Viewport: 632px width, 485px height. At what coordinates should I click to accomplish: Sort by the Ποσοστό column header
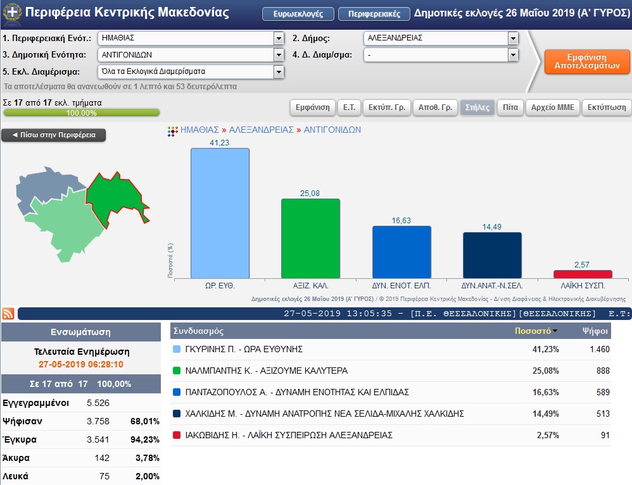[x=535, y=331]
